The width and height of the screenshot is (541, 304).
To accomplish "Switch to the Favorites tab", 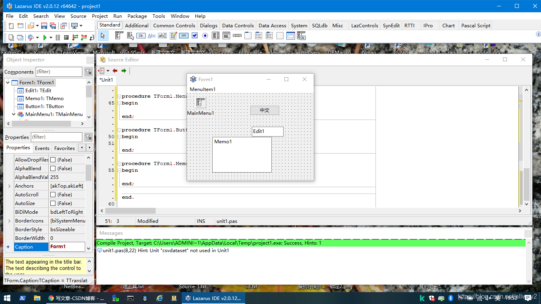I will tap(65, 148).
